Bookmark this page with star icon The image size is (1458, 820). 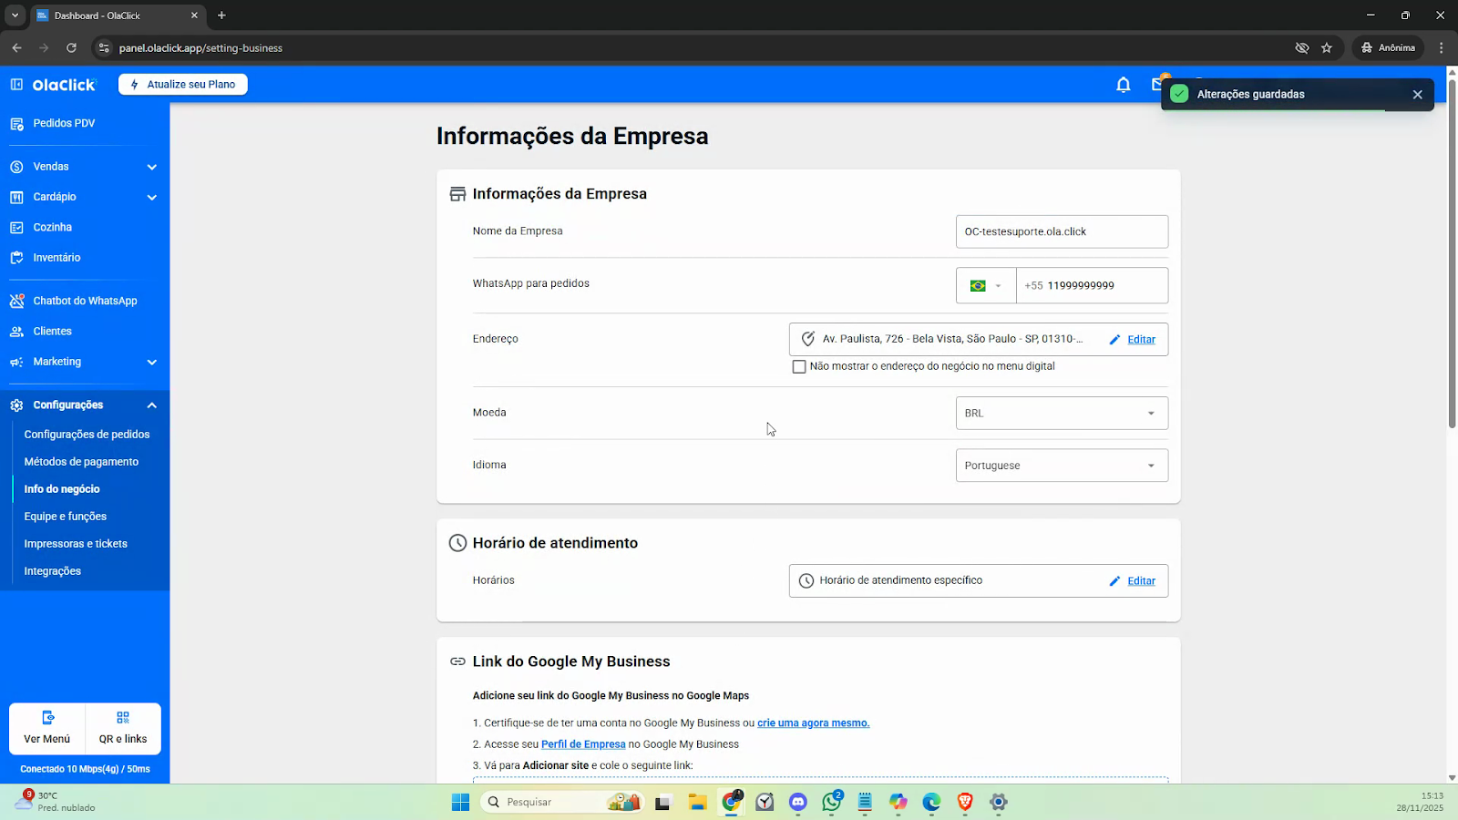tap(1327, 47)
